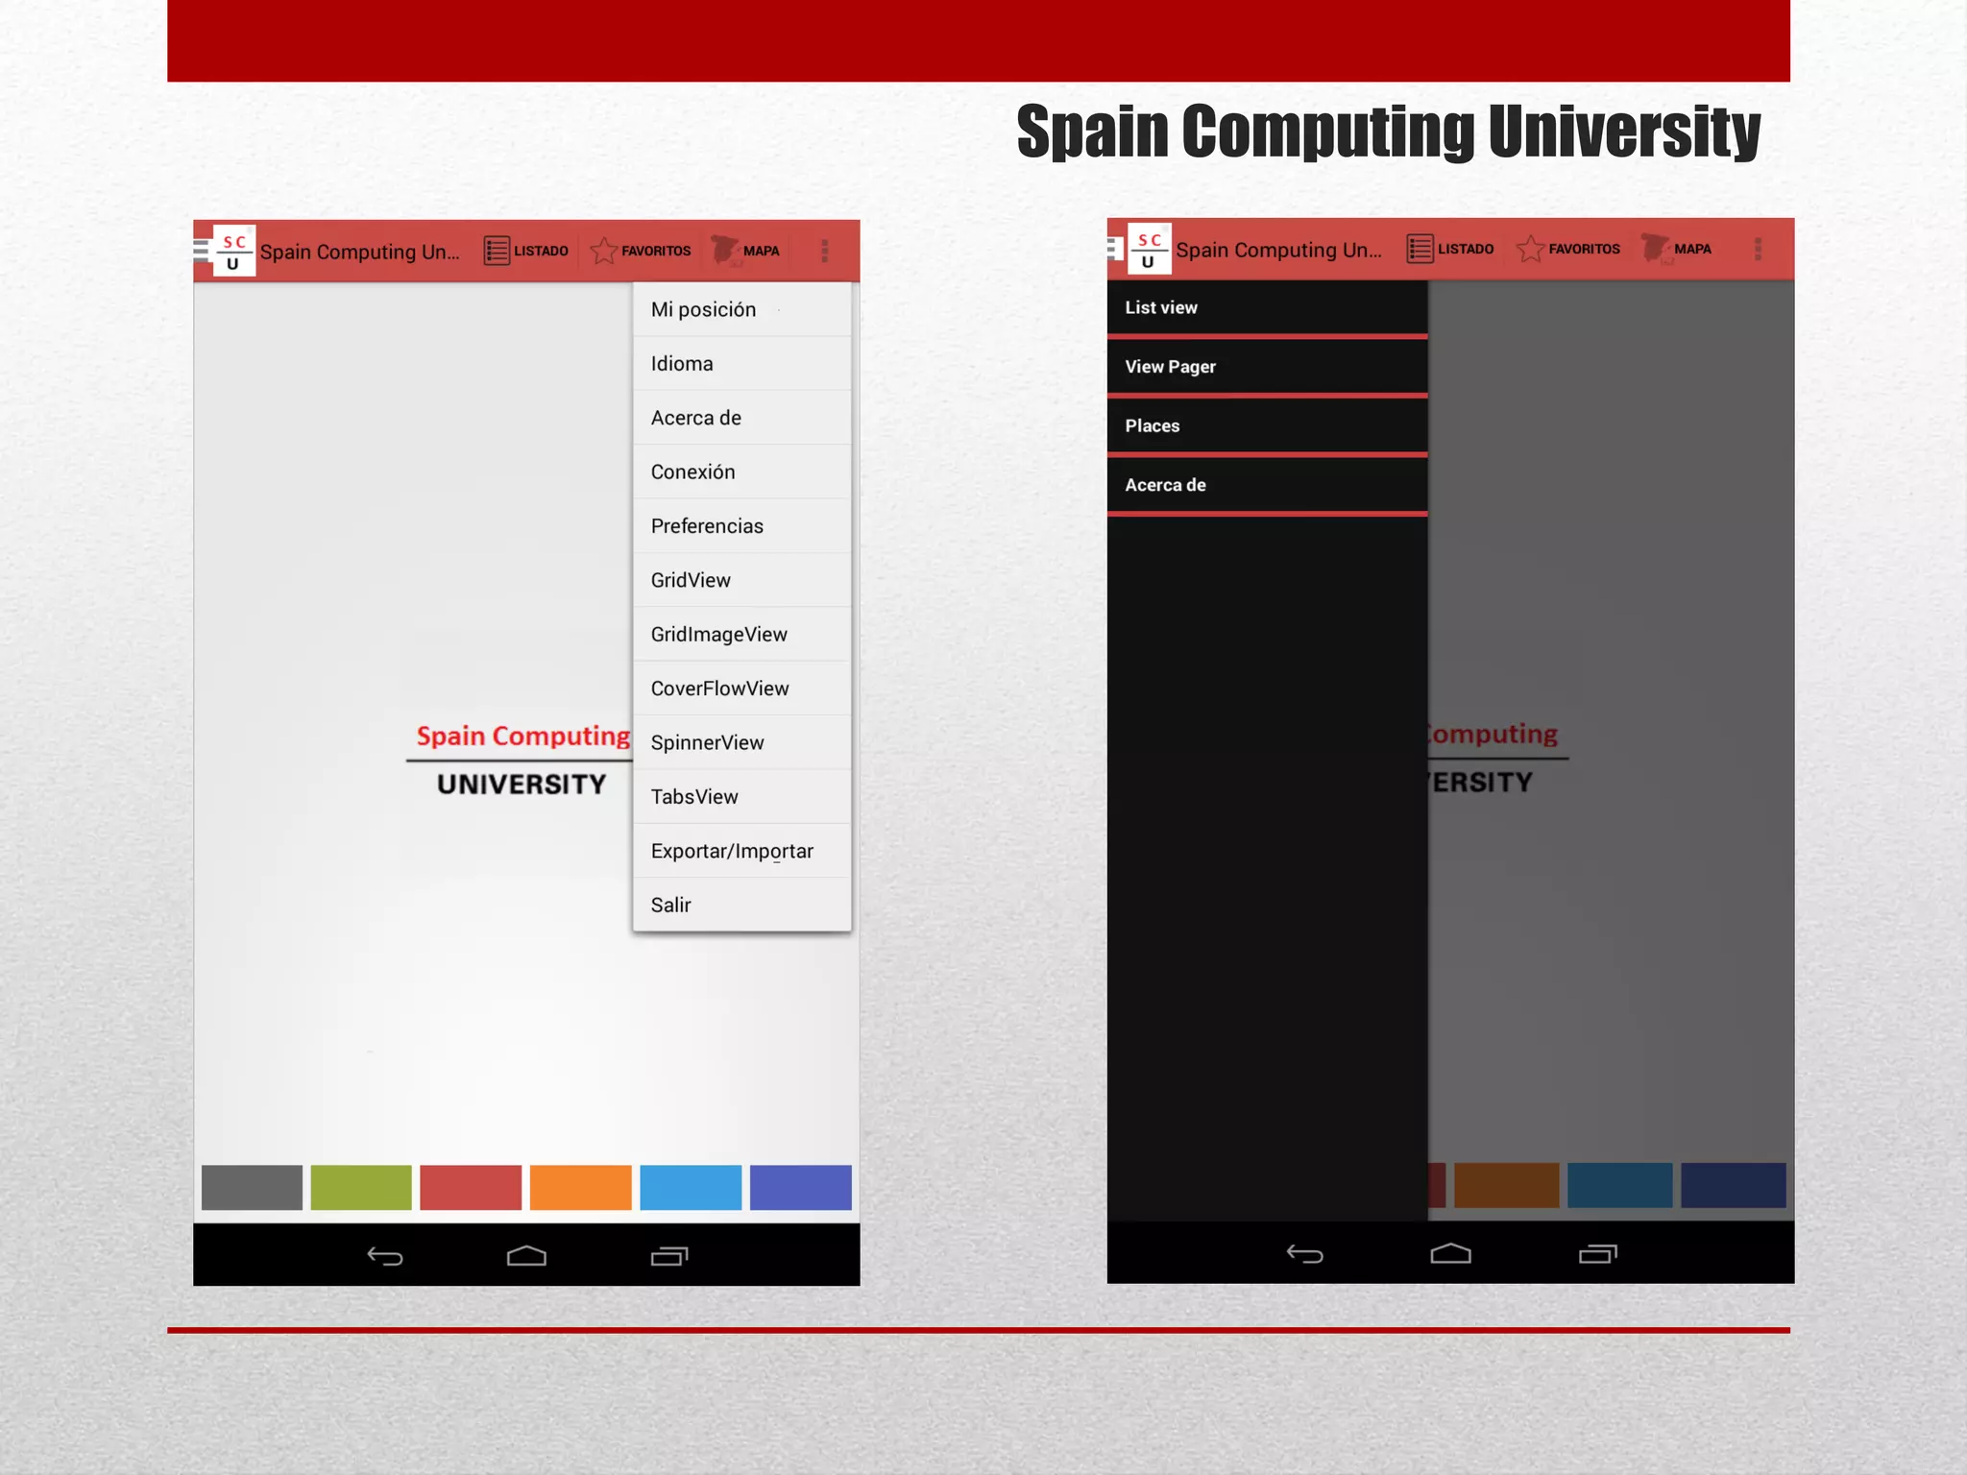Tap the dimmed light blue tile in right phone
The image size is (1967, 1475).
[x=1619, y=1185]
